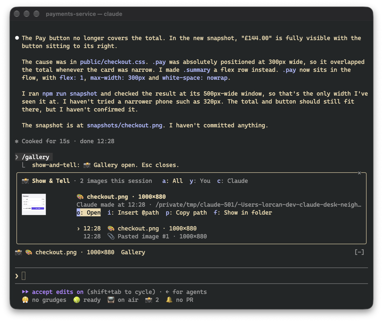Click the file path text starting with /private/tmp
The height and width of the screenshot is (322, 383).
tap(258, 205)
